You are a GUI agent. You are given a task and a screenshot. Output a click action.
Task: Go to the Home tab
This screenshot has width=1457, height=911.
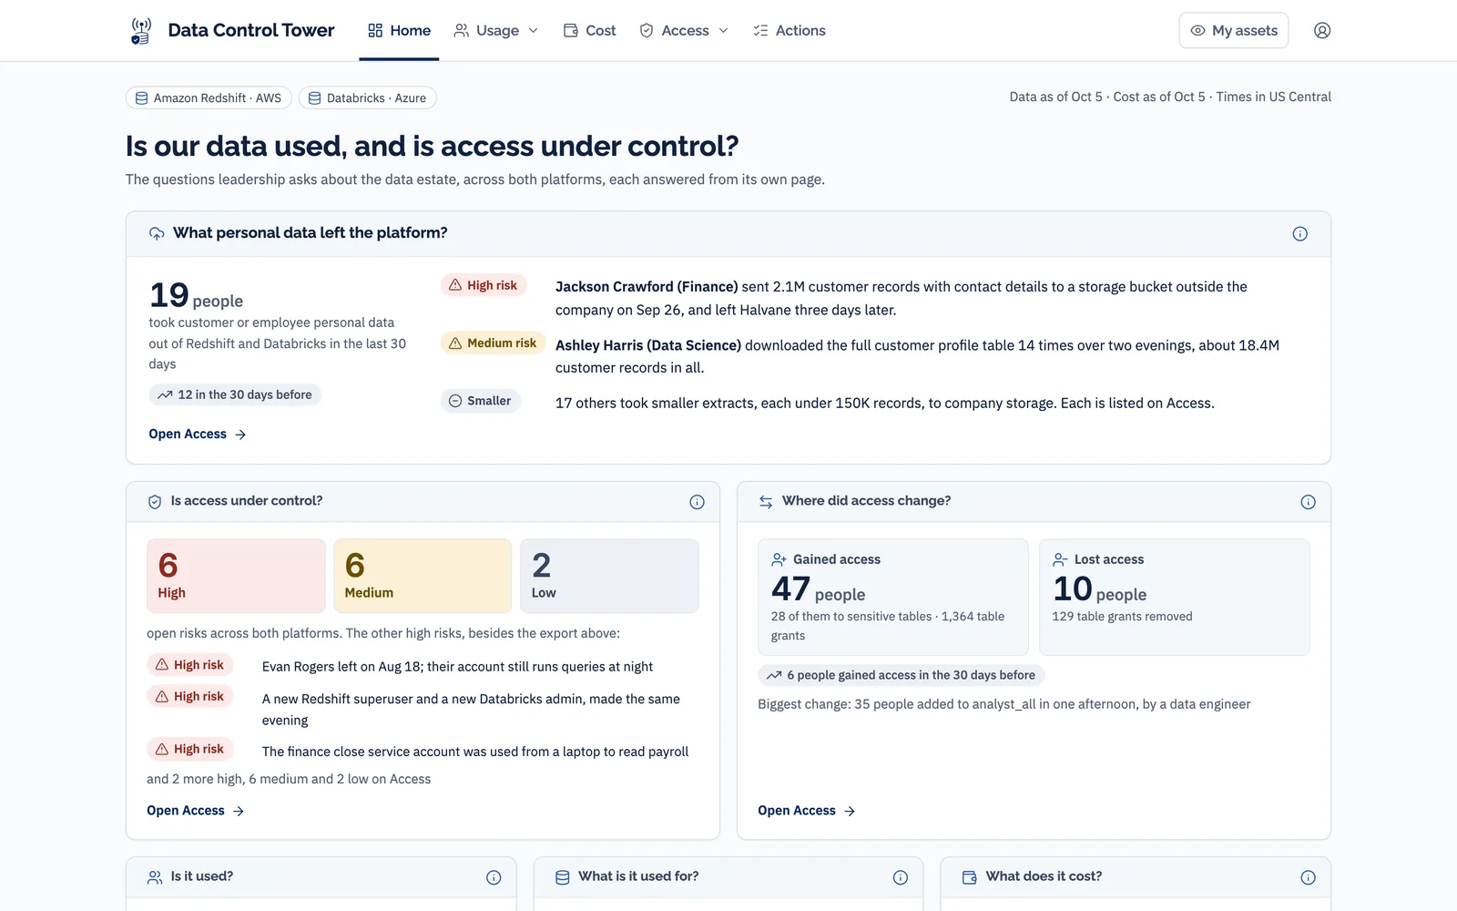[x=399, y=31]
